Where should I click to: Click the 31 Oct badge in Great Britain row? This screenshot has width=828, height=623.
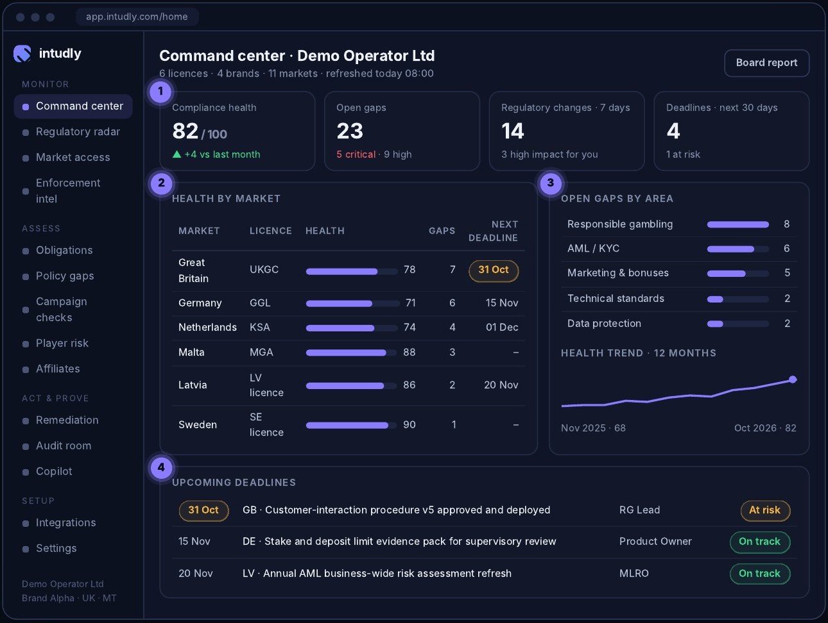[494, 270]
